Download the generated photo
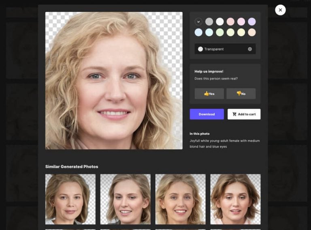 click(207, 114)
